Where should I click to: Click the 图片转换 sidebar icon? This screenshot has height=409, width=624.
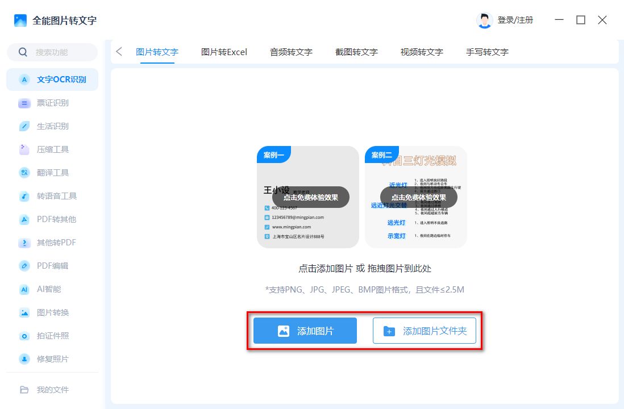click(x=24, y=313)
